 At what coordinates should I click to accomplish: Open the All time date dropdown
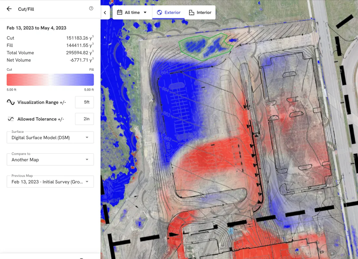(x=132, y=12)
